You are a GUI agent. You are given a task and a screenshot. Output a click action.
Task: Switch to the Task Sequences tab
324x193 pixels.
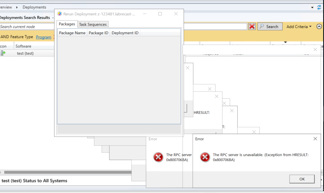click(x=93, y=24)
